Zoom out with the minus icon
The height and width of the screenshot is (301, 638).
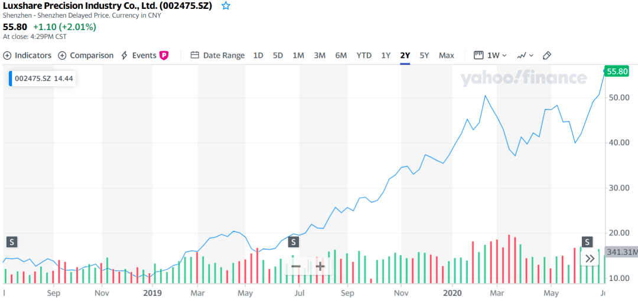[x=296, y=266]
